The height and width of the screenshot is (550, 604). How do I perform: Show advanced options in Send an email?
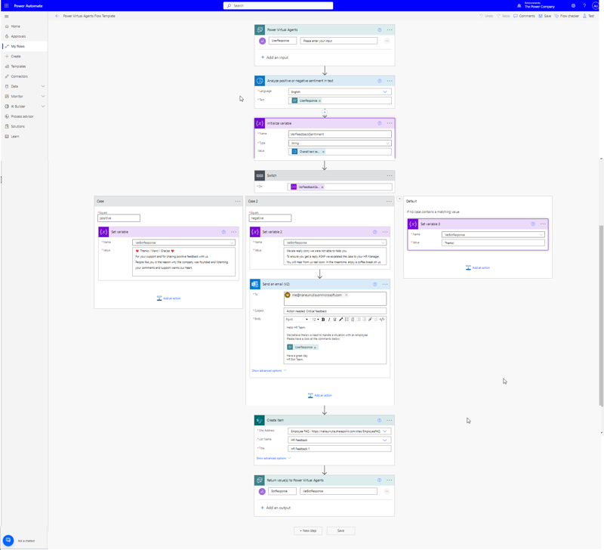pos(270,371)
